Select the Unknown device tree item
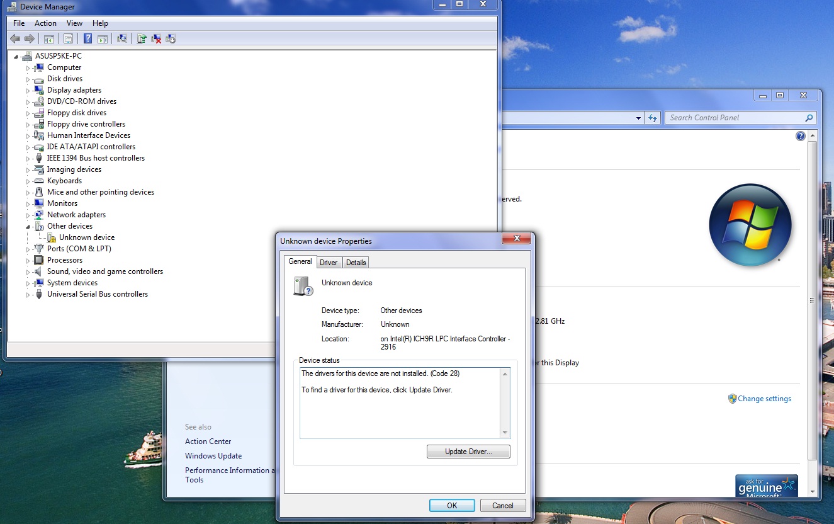This screenshot has height=524, width=834. [x=87, y=237]
